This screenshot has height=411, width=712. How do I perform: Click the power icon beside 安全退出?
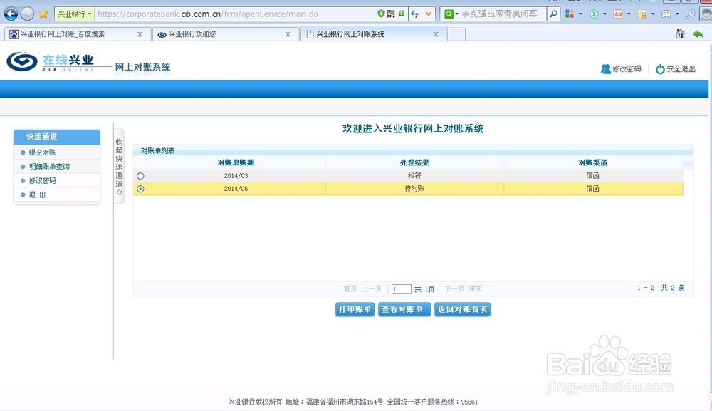660,68
